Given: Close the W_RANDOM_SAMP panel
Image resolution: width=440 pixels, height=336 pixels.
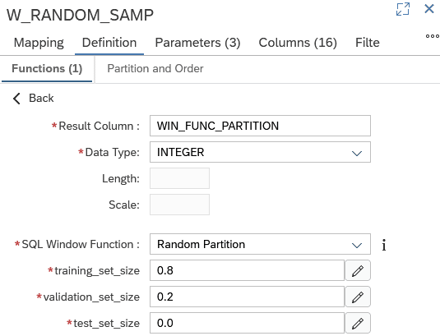Looking at the screenshot, I should [x=429, y=9].
